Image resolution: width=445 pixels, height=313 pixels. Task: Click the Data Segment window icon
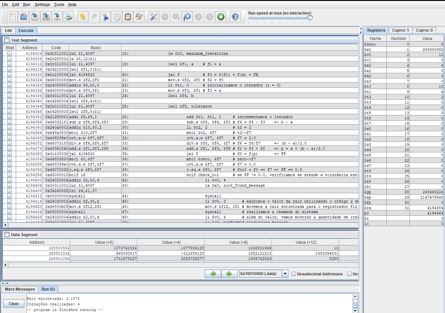(7, 235)
